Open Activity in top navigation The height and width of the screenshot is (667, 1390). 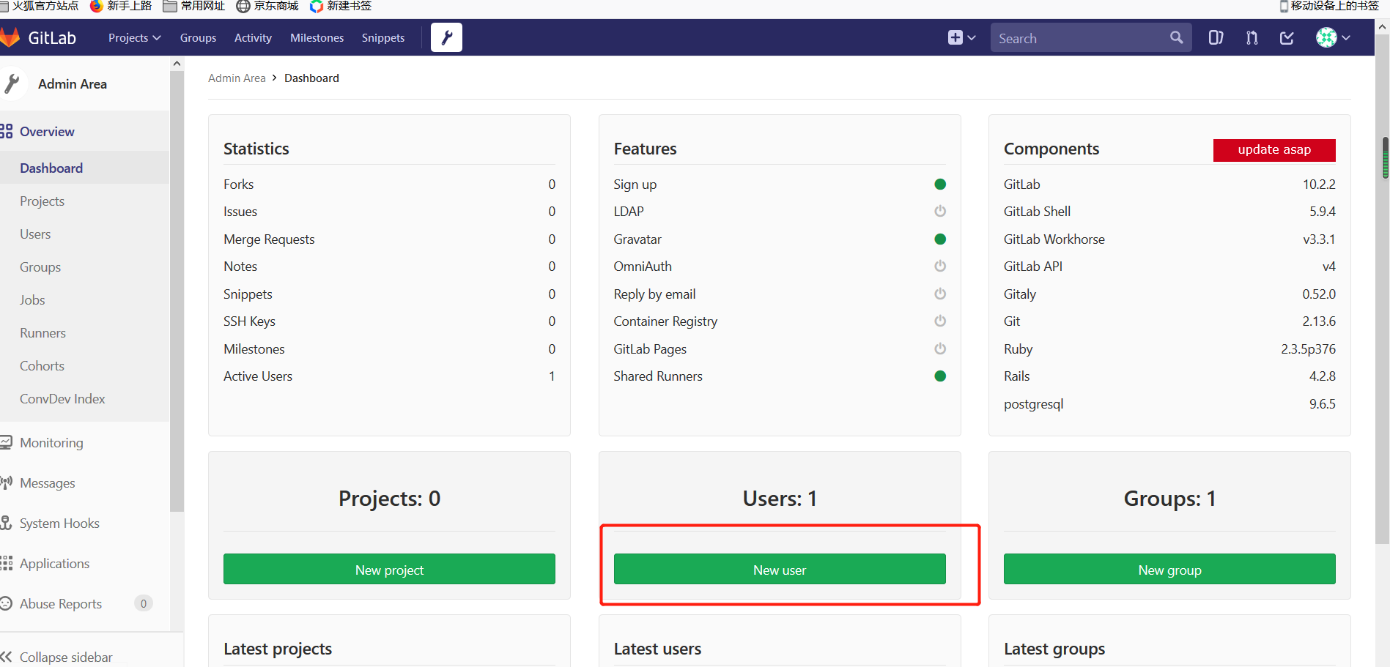[253, 37]
